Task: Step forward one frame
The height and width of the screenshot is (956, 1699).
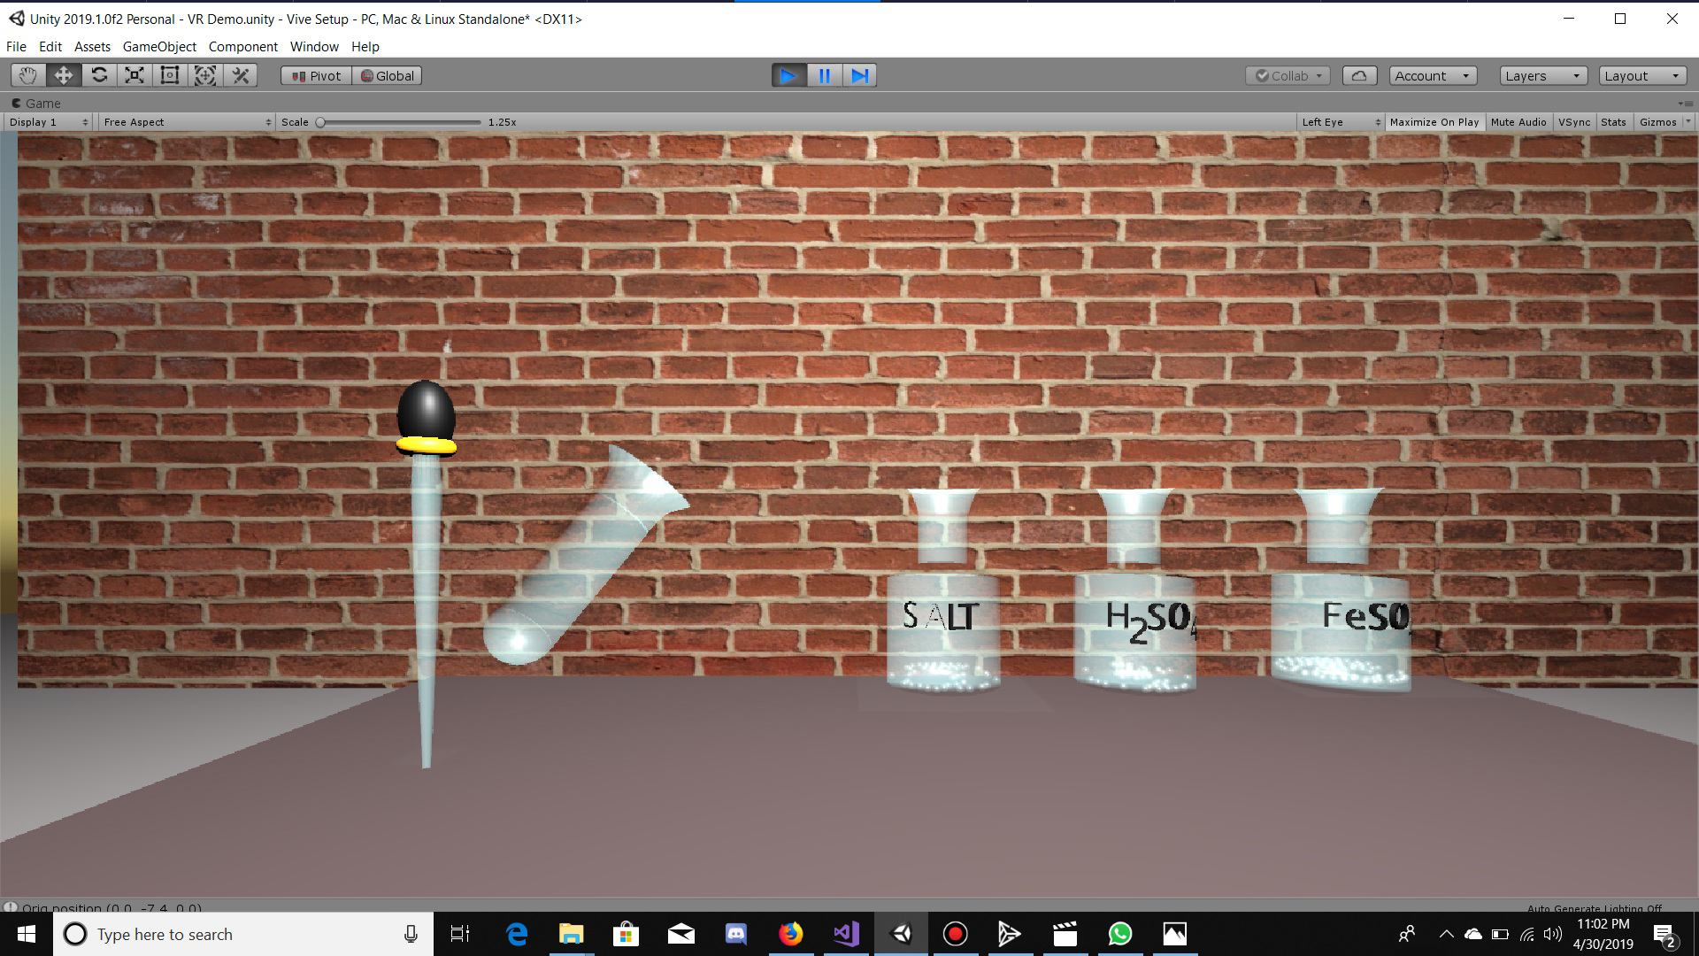Action: coord(859,75)
